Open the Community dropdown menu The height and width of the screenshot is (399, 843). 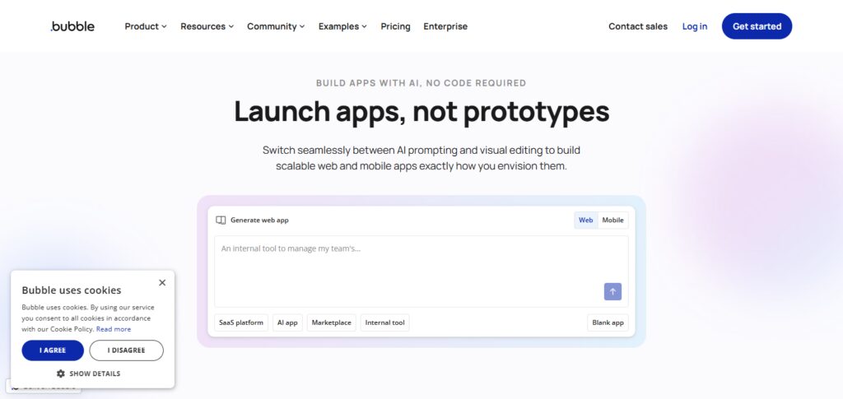(276, 26)
